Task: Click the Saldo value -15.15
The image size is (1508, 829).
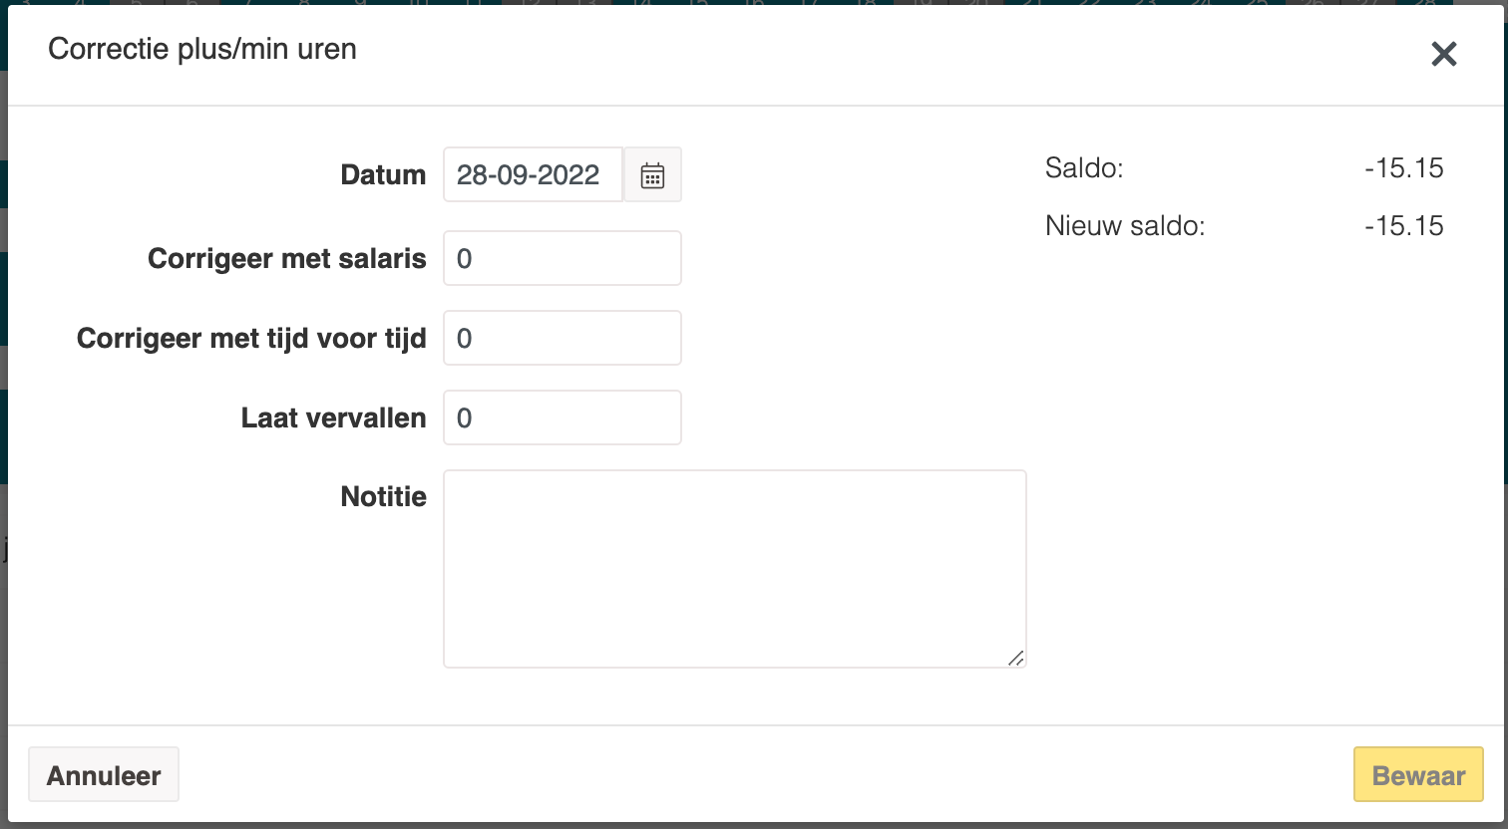Action: 1404,168
